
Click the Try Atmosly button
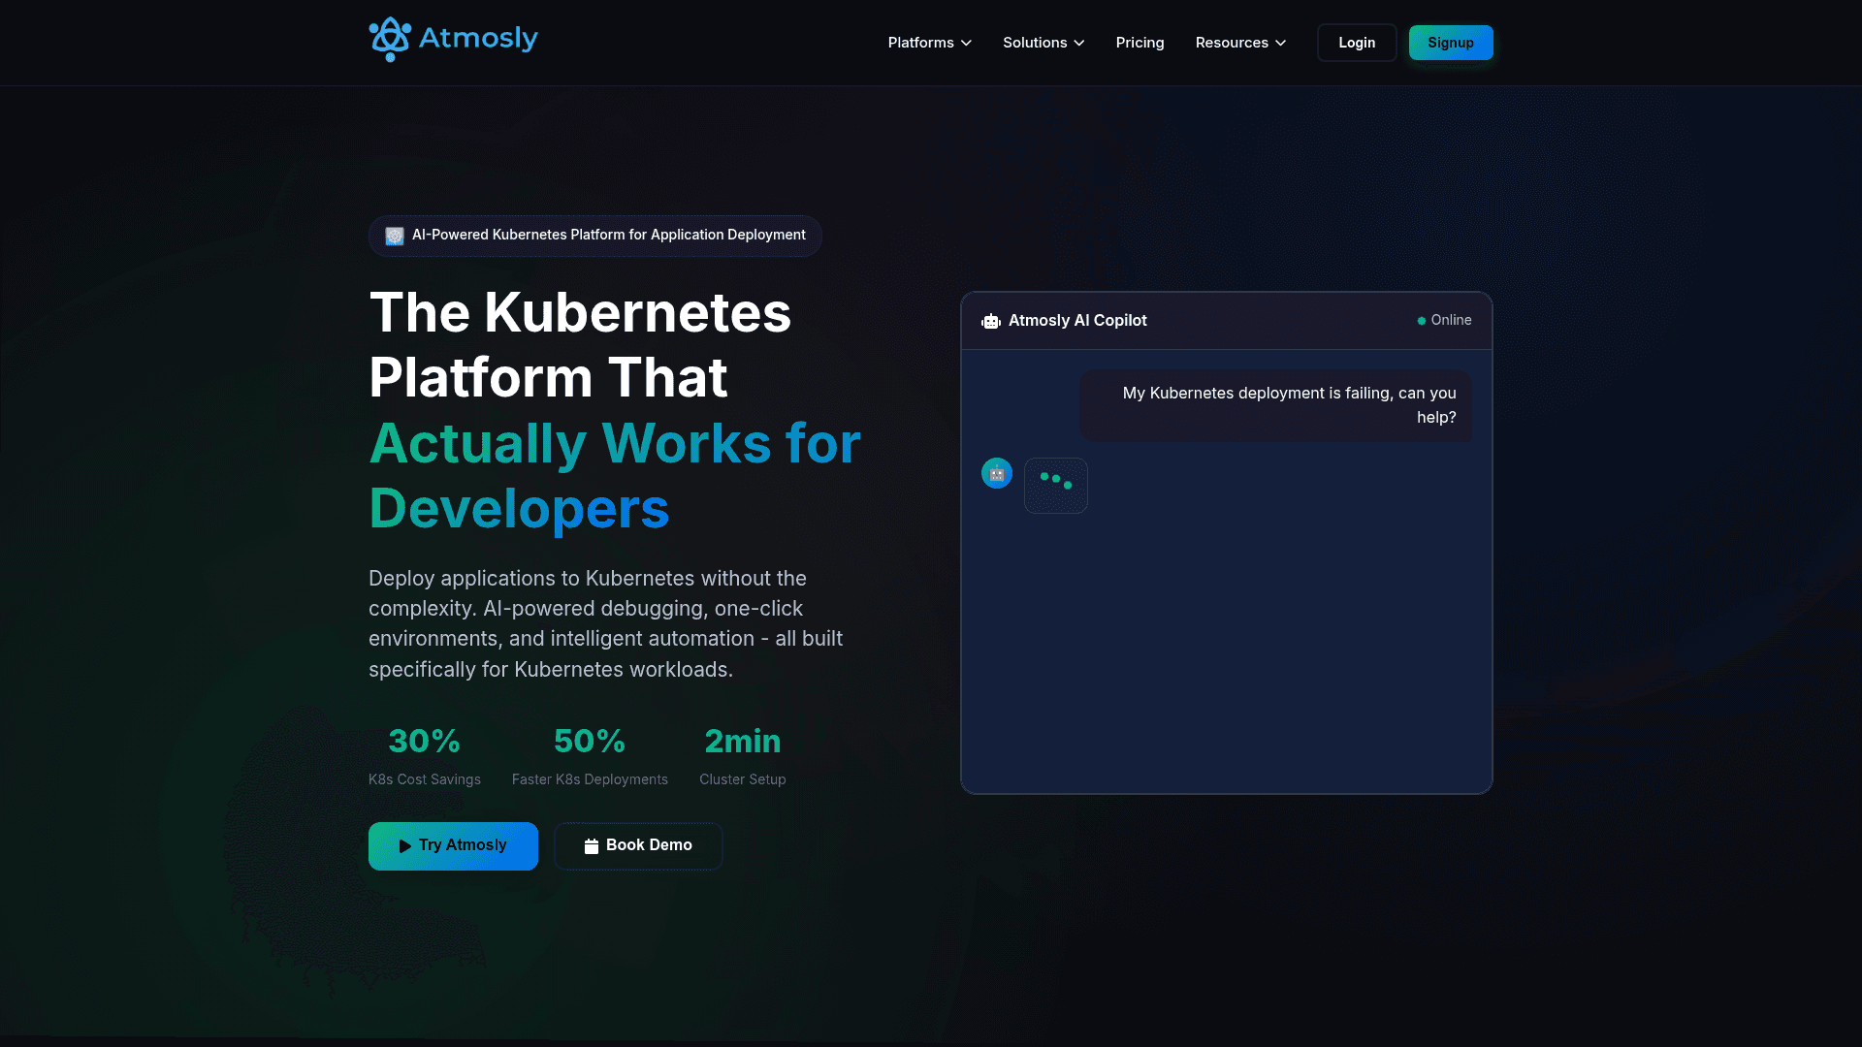coord(453,845)
